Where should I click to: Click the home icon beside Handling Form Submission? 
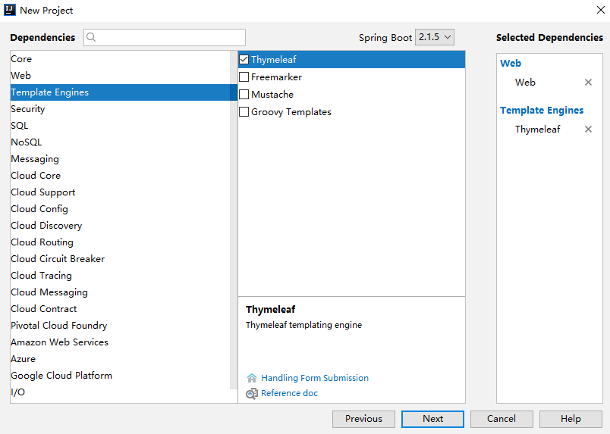coord(252,378)
